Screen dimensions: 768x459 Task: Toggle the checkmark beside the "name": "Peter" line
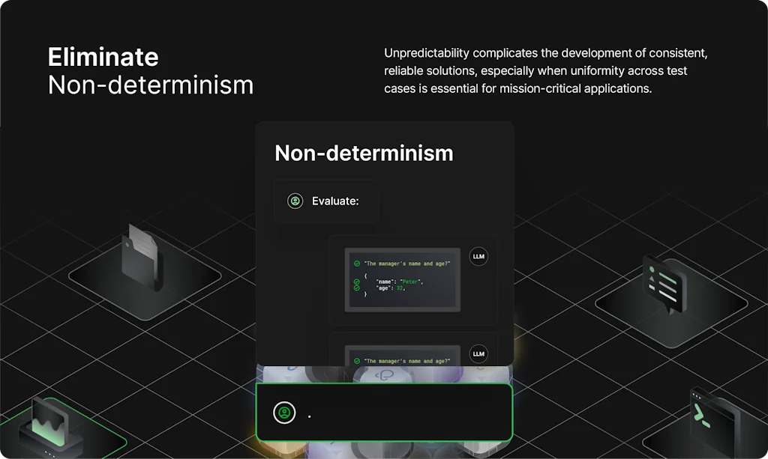tap(357, 282)
